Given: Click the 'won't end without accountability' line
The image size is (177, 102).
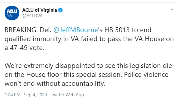Looking at the screenshot, I should click(x=55, y=84).
